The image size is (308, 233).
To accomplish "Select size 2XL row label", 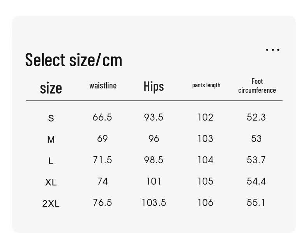I will coord(51,203).
